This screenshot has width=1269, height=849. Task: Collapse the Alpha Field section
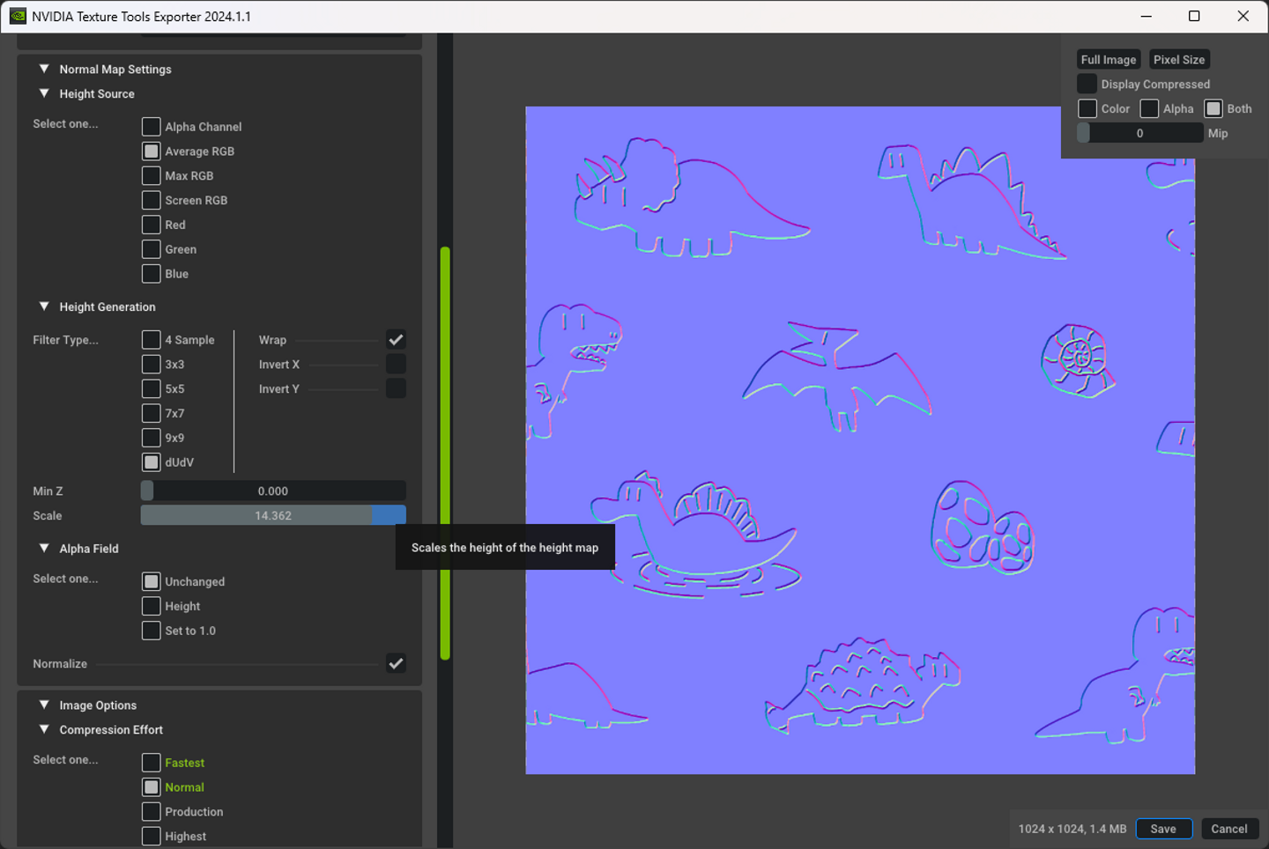pos(44,548)
